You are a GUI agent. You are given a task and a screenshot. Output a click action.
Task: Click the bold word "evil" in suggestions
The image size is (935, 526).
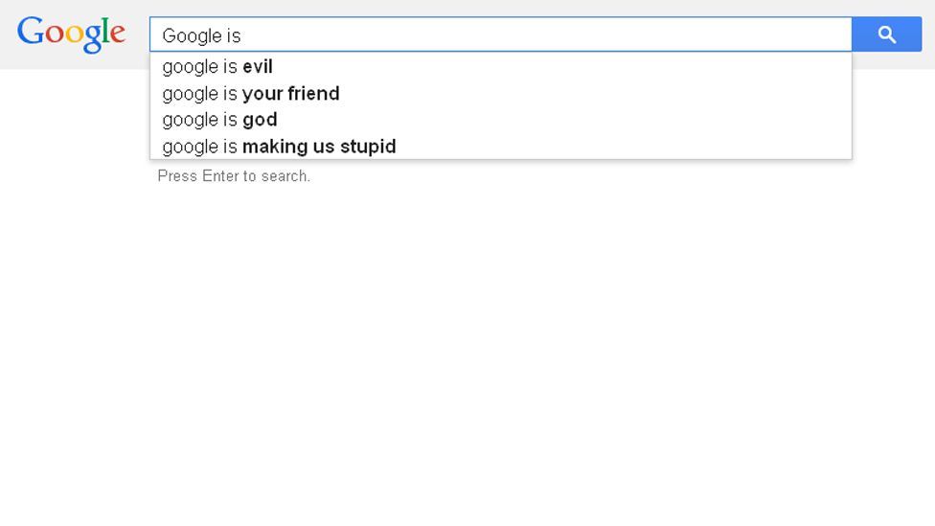pos(258,66)
